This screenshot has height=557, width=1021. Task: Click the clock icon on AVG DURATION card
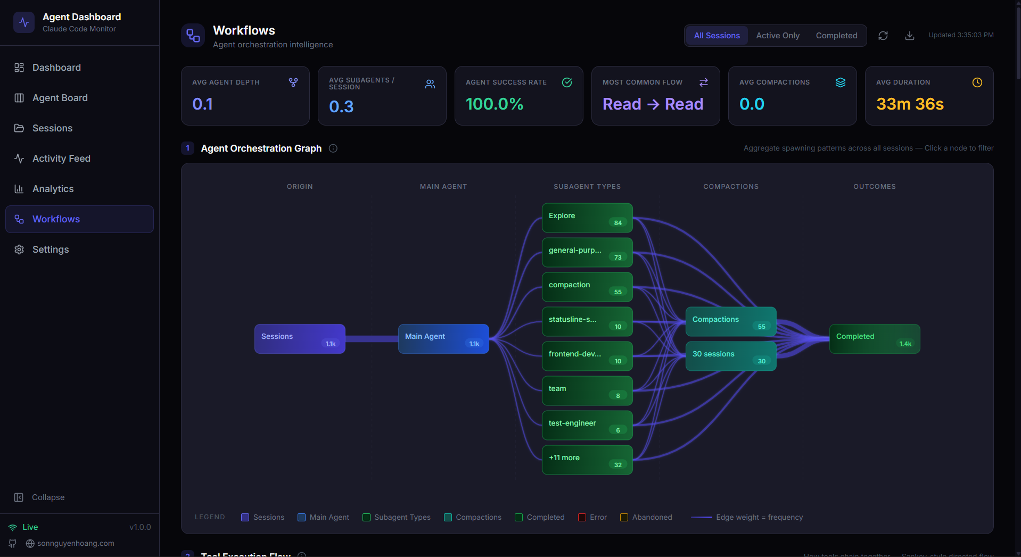pyautogui.click(x=977, y=82)
